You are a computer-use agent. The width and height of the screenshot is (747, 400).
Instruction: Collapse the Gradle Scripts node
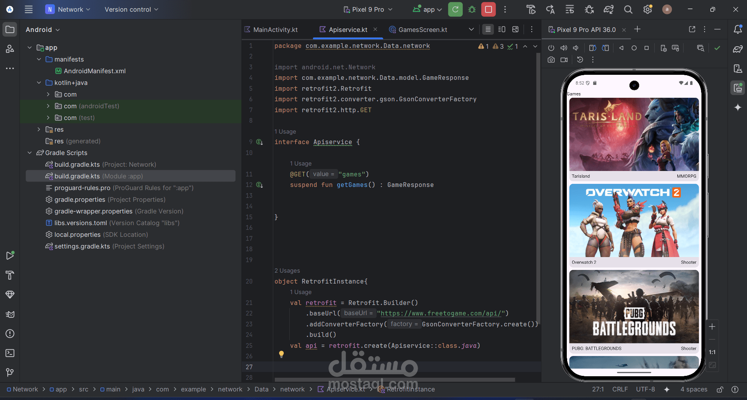[x=30, y=153]
